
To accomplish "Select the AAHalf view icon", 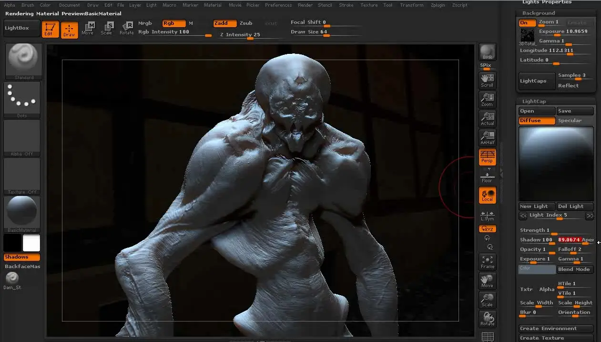I will [x=487, y=138].
